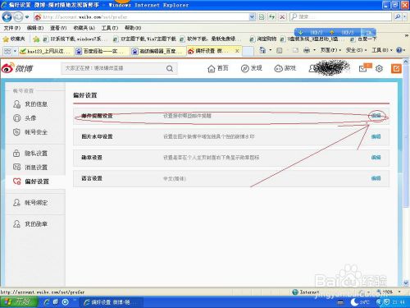Image resolution: width=410 pixels, height=308 pixels.
Task: Click the blank new tab button
Action: pos(248,51)
